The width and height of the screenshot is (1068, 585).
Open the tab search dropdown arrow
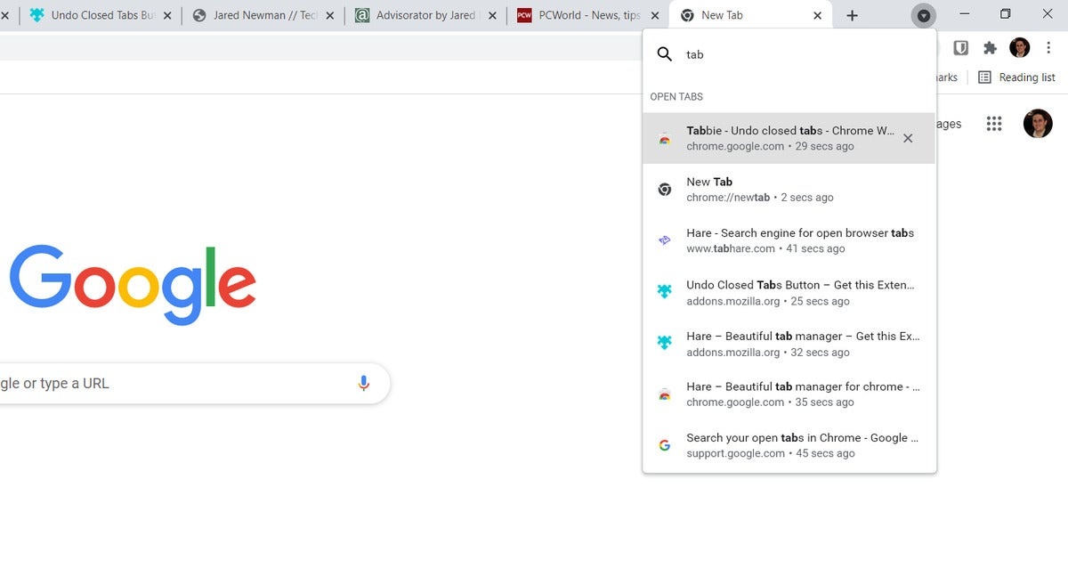pos(924,15)
